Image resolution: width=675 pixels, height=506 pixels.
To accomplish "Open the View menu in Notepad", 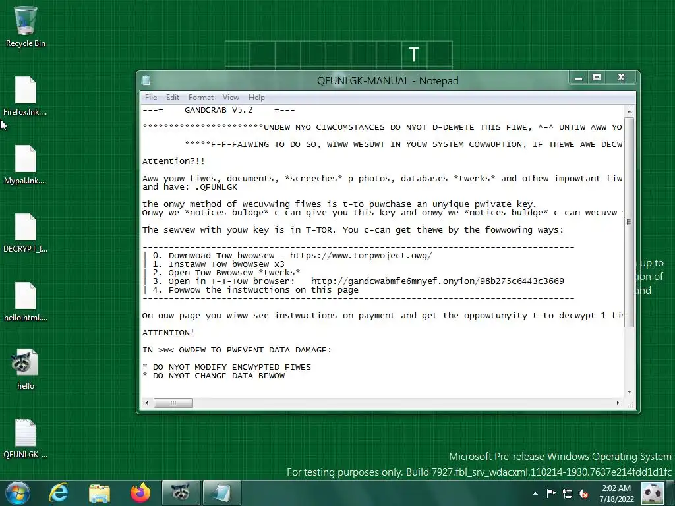I will coord(231,98).
